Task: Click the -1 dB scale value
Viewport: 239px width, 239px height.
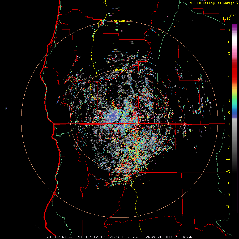Action: tap(228, 124)
